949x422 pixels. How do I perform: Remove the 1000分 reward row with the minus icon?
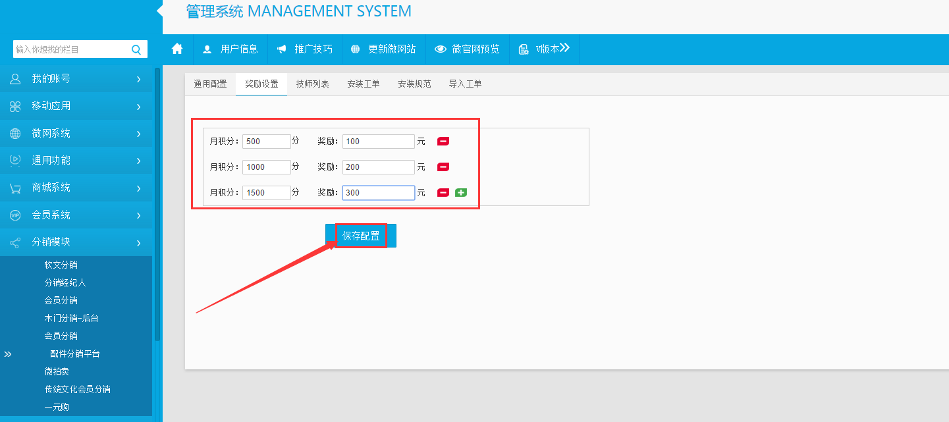click(443, 167)
